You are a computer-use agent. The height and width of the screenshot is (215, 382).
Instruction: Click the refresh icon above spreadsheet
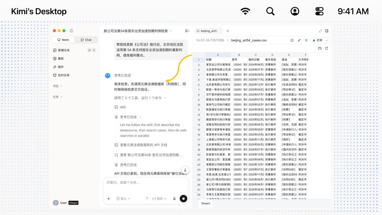[x=326, y=48]
